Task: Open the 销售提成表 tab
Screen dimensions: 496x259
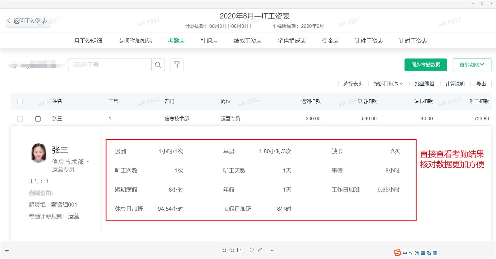Action: click(292, 41)
